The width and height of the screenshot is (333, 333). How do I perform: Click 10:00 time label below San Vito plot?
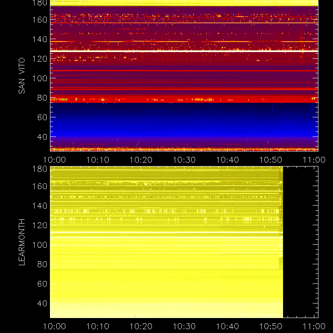pos(55,160)
